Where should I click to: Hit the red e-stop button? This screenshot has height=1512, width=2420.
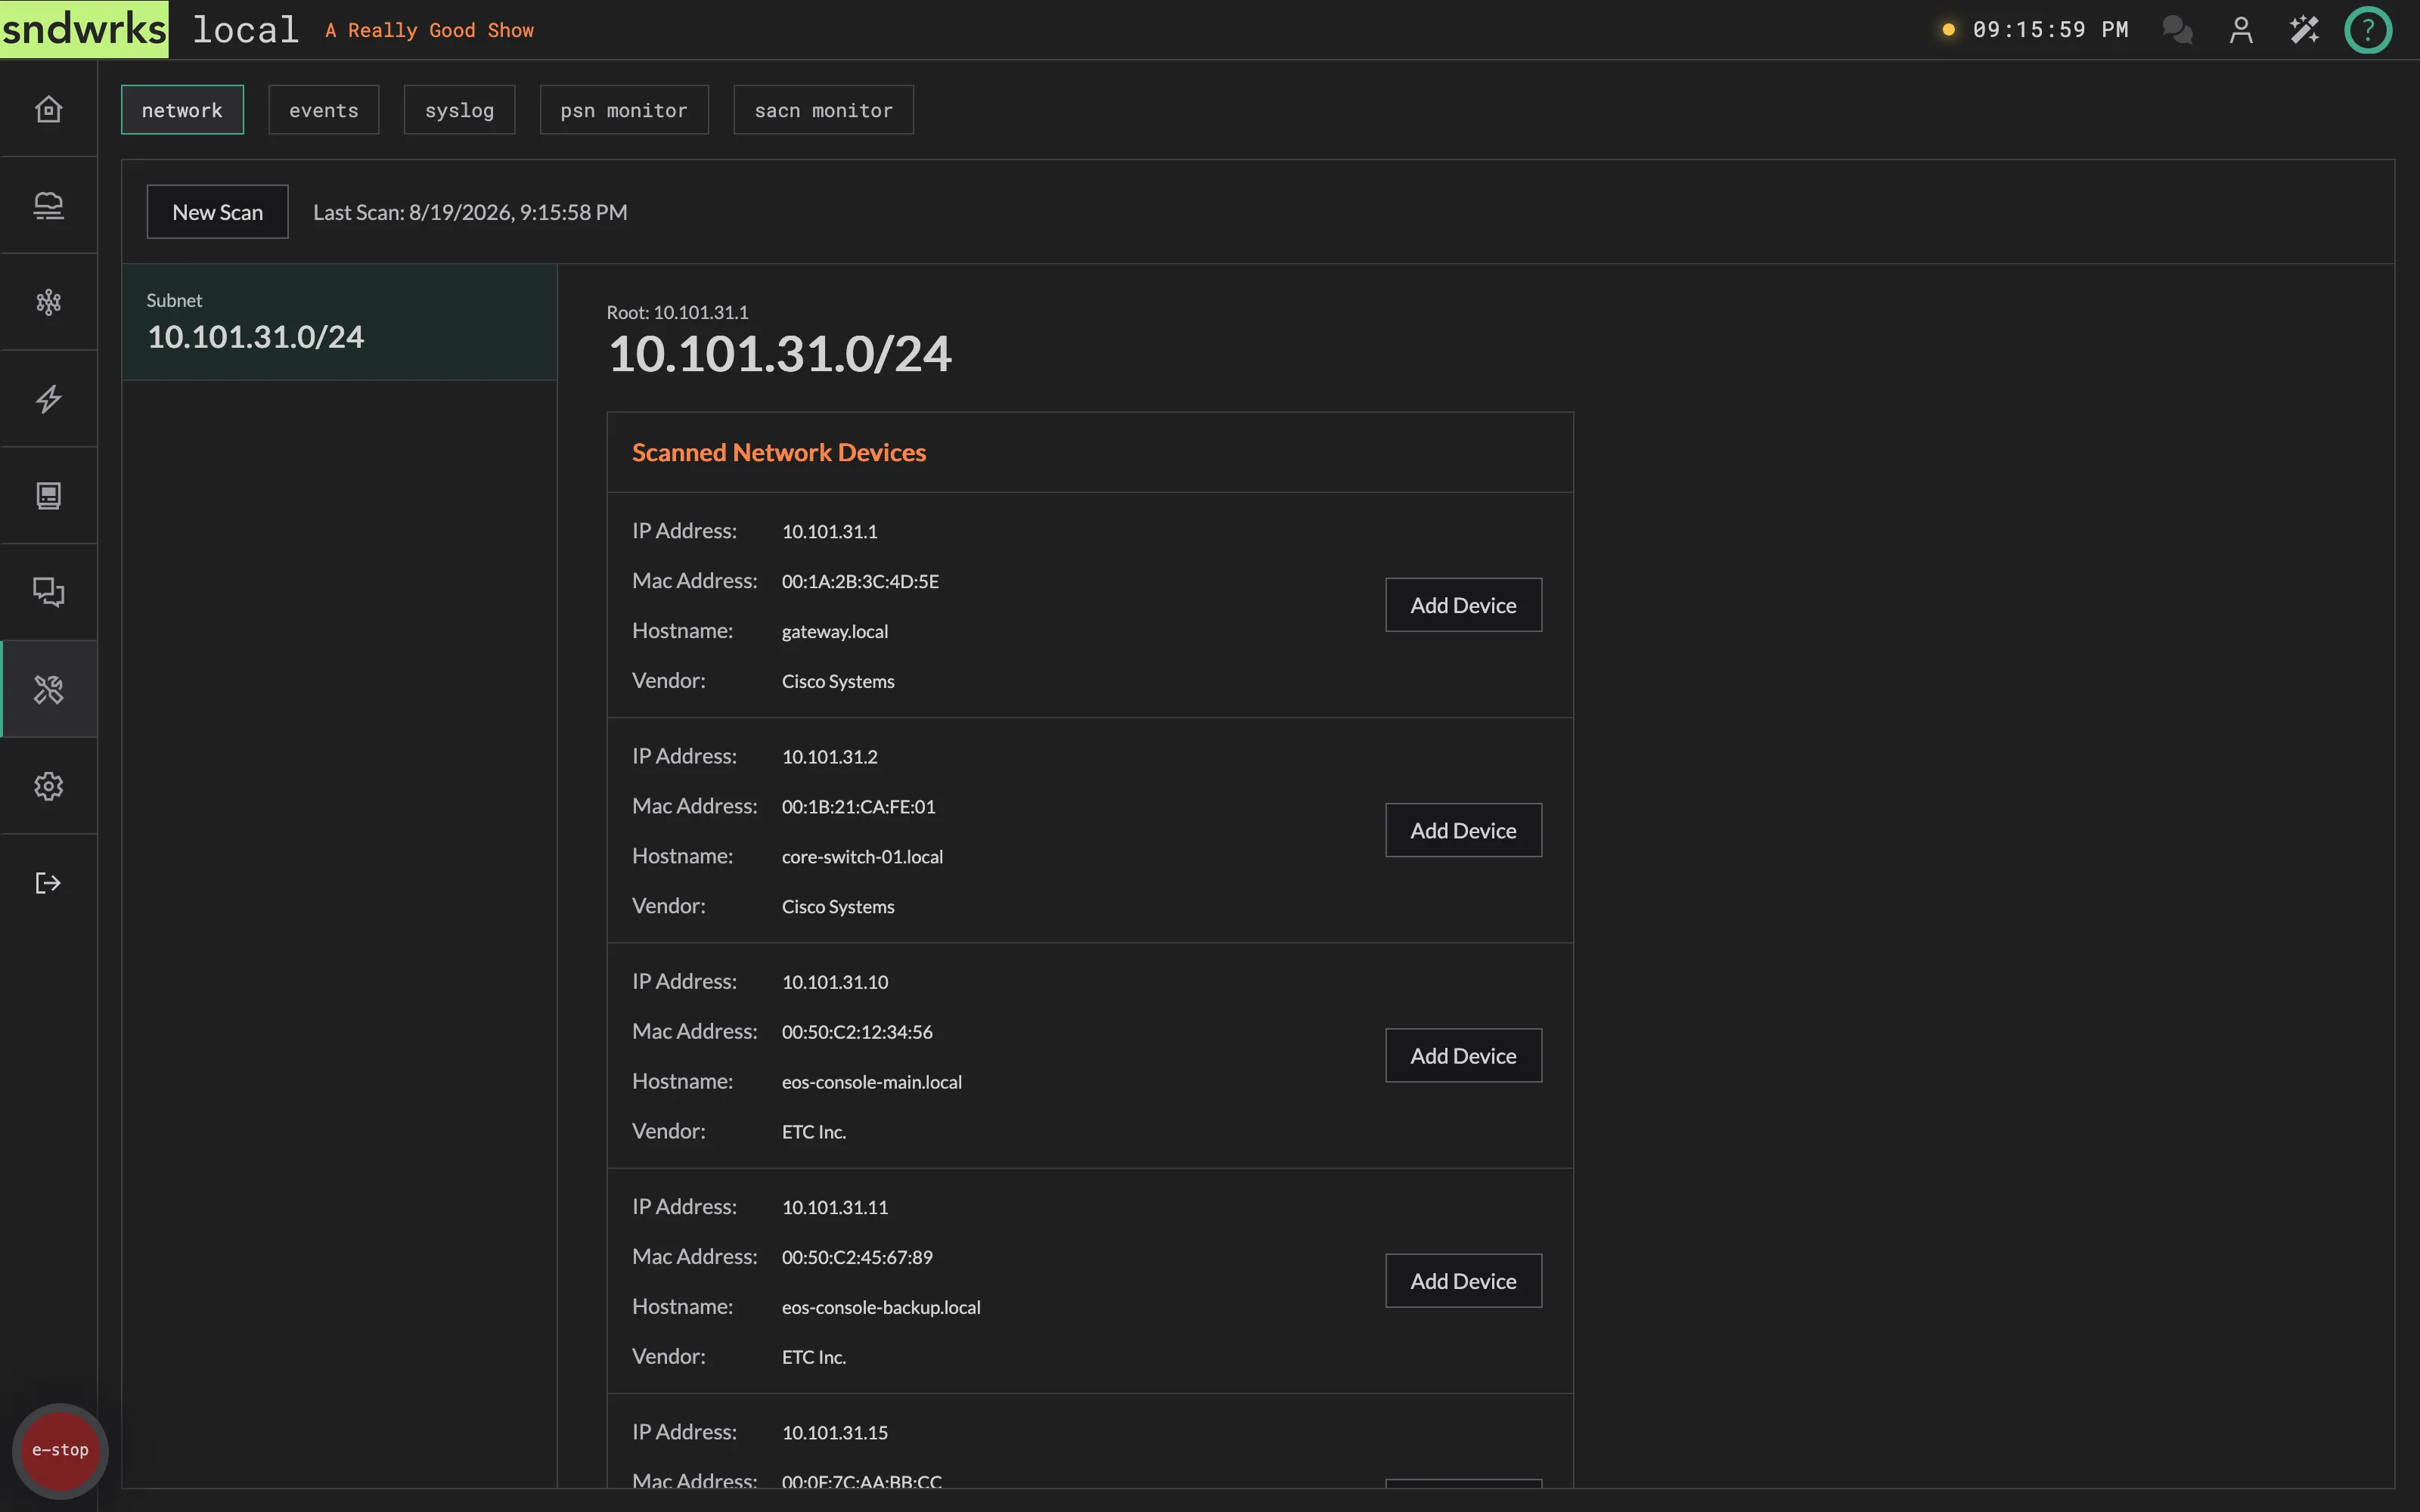60,1450
